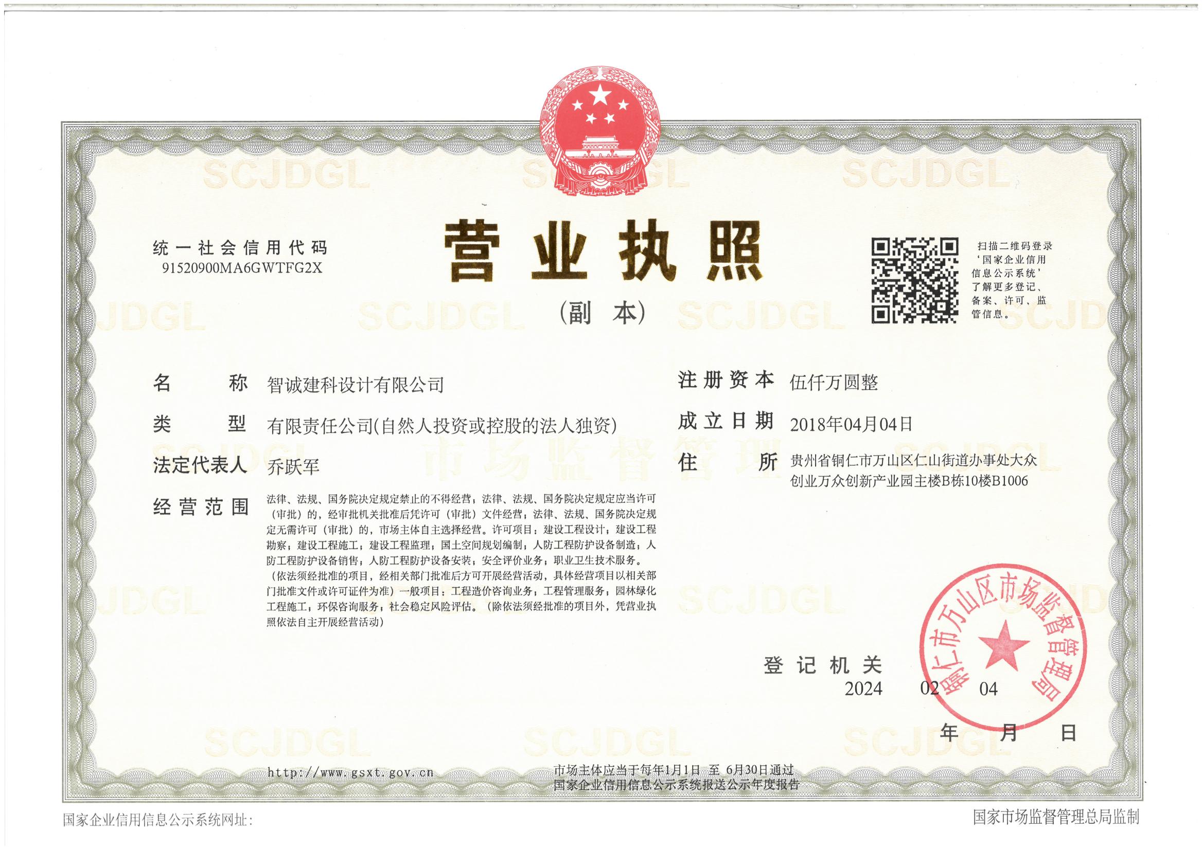Click the http://www.gsxt.gov.cn link

pyautogui.click(x=350, y=772)
